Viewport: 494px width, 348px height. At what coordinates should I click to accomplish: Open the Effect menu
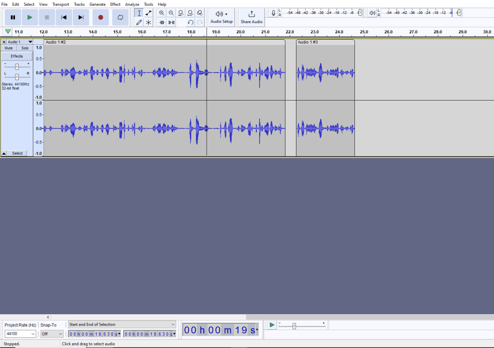point(115,4)
